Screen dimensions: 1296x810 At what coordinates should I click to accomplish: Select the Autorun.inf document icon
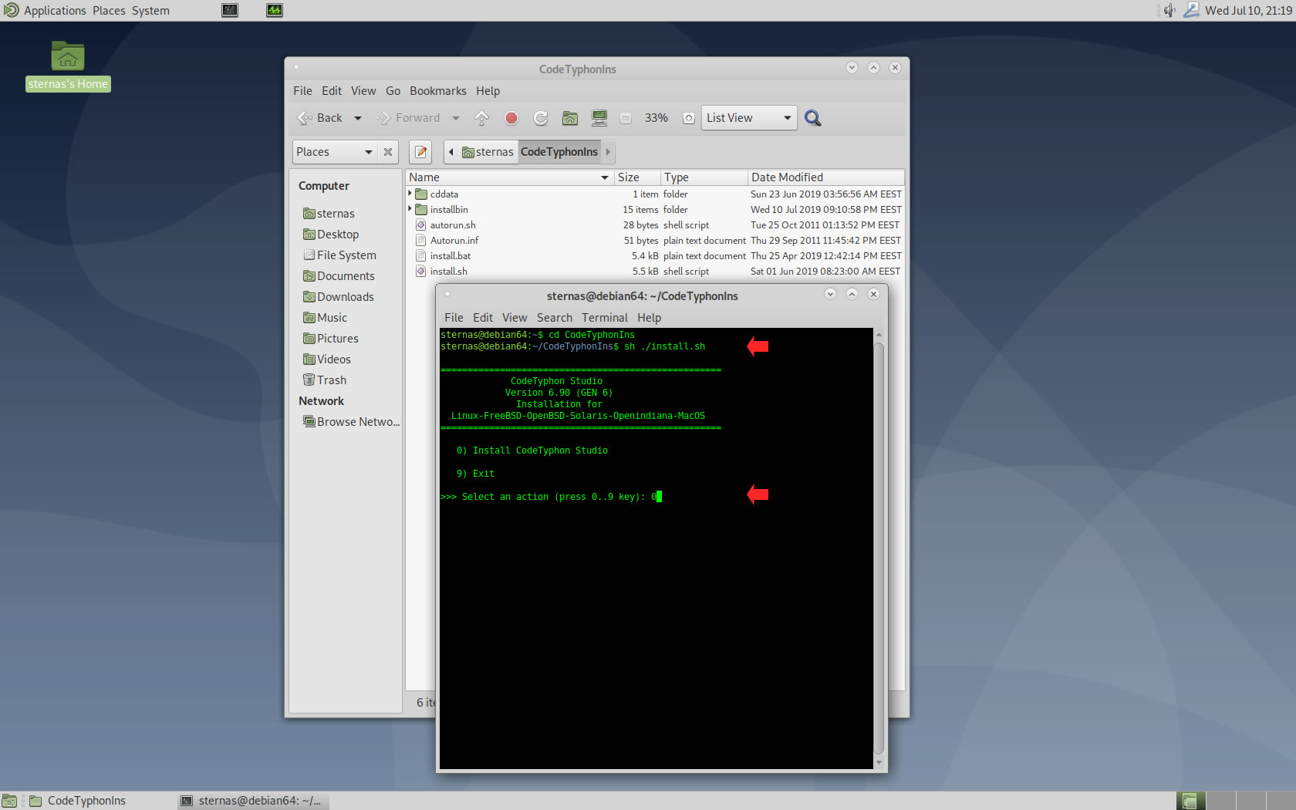tap(421, 241)
